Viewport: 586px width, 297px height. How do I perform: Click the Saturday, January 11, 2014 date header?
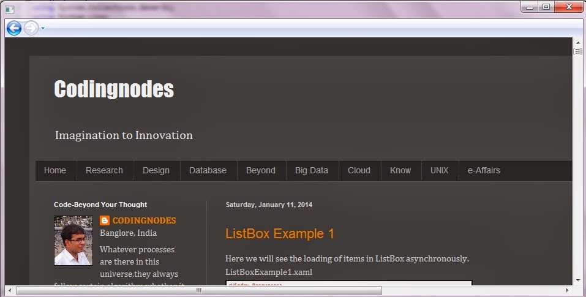[x=269, y=205]
